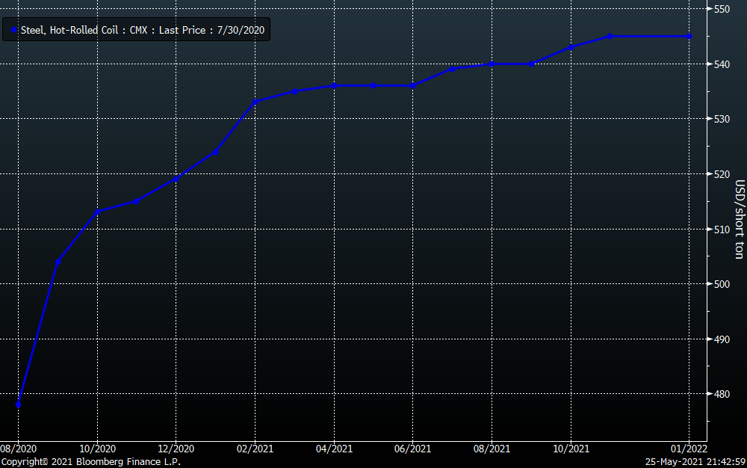Click the 04/2021 x-axis date label

[334, 449]
